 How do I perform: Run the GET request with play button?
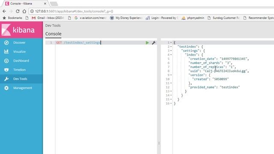click(147, 43)
